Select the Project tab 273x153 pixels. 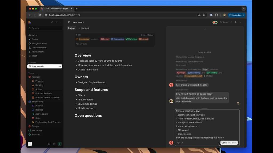point(71,28)
